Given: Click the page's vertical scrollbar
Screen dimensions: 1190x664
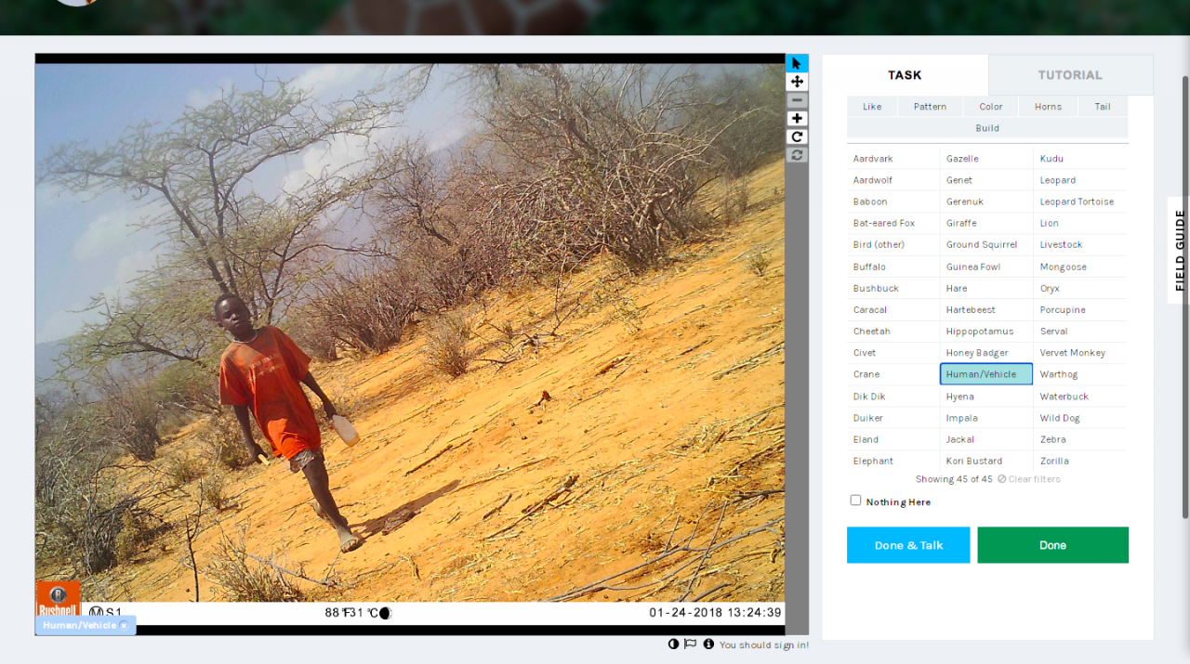Looking at the screenshot, I should click(x=1185, y=297).
